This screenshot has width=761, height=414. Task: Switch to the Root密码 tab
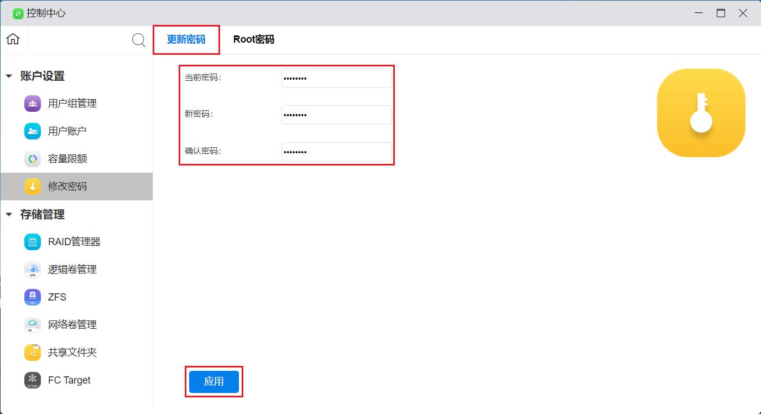click(x=253, y=39)
